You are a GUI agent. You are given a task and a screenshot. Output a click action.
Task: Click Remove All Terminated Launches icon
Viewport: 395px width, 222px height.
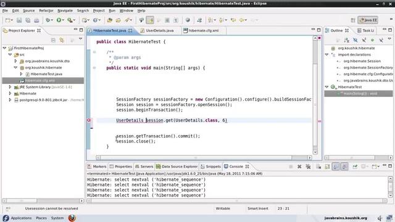[308, 166]
